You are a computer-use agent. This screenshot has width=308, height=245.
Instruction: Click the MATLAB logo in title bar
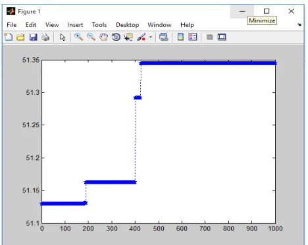(11, 11)
